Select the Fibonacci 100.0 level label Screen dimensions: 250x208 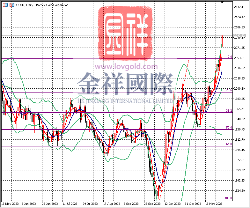[x=228, y=198]
